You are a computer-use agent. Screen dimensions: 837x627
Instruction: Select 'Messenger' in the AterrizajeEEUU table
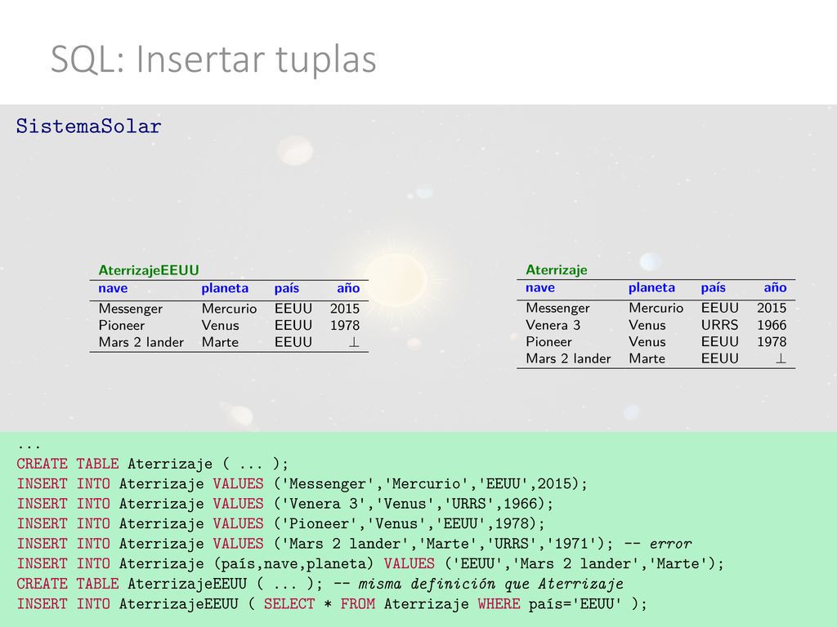pos(131,309)
